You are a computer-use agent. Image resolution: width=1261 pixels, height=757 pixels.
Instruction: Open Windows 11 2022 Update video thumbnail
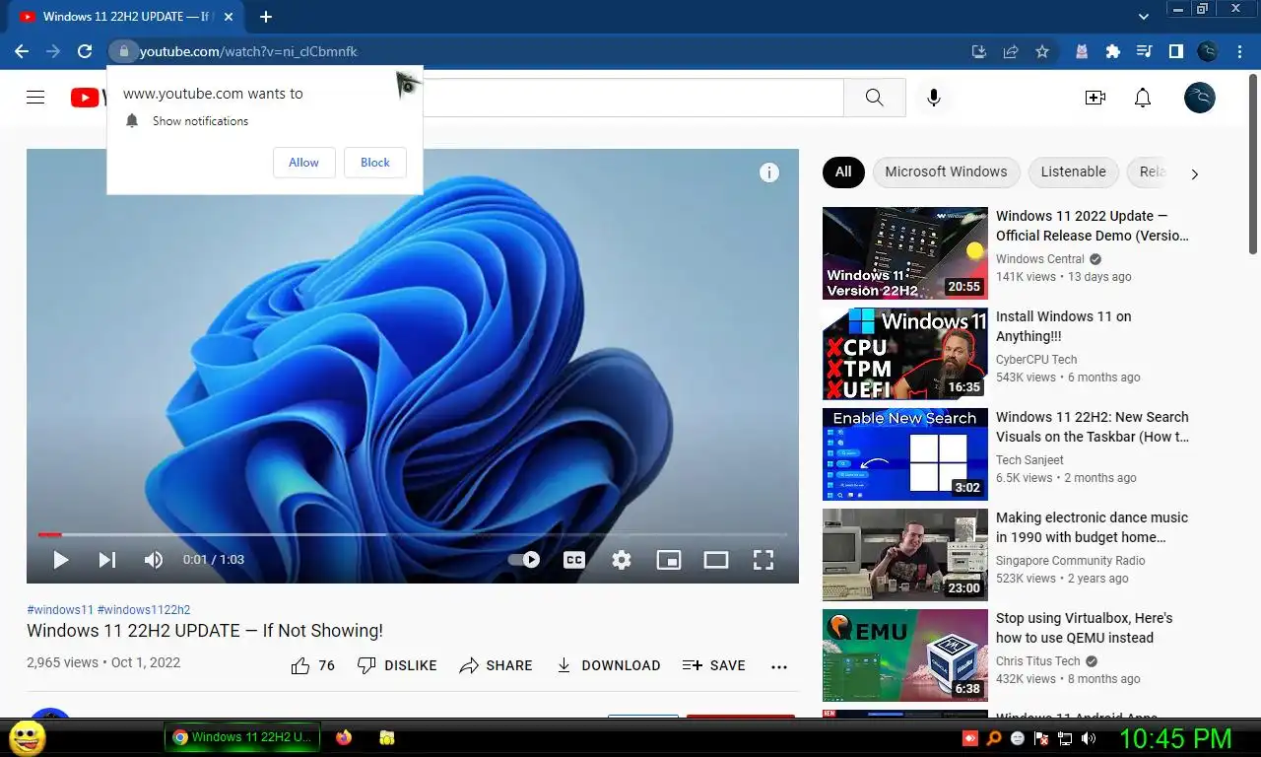(x=905, y=253)
